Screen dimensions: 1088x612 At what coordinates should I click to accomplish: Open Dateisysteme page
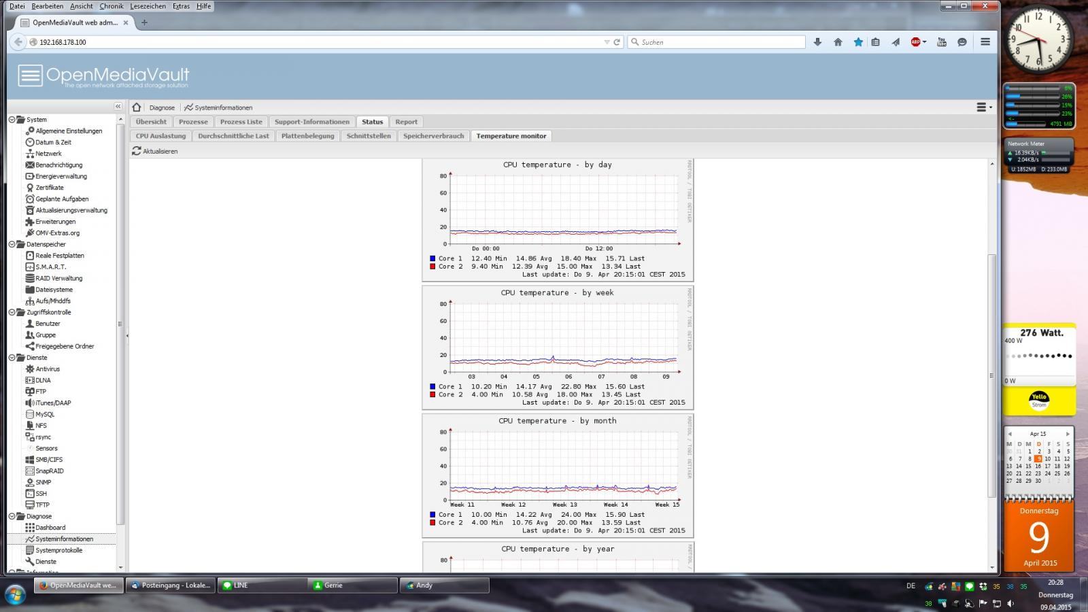54,290
